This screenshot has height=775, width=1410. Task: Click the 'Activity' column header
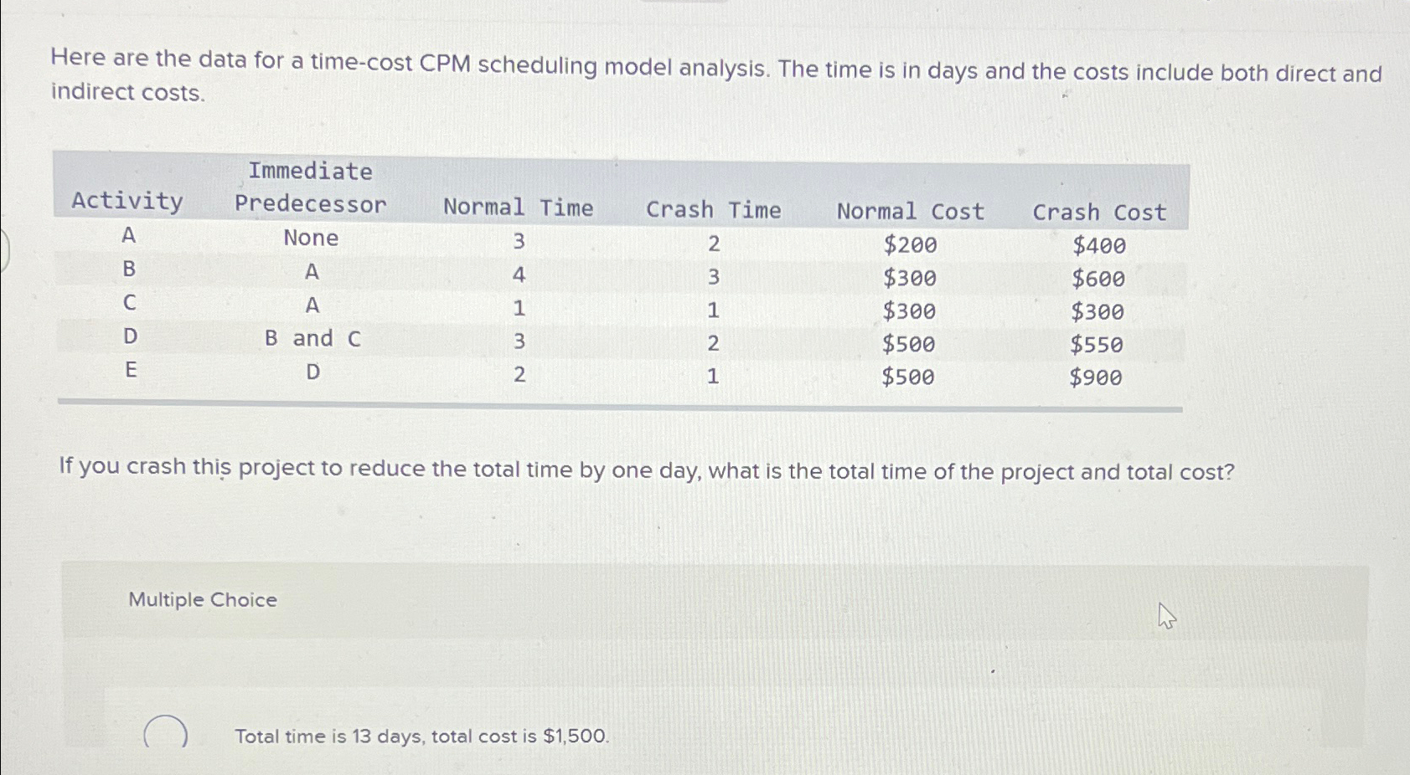127,201
